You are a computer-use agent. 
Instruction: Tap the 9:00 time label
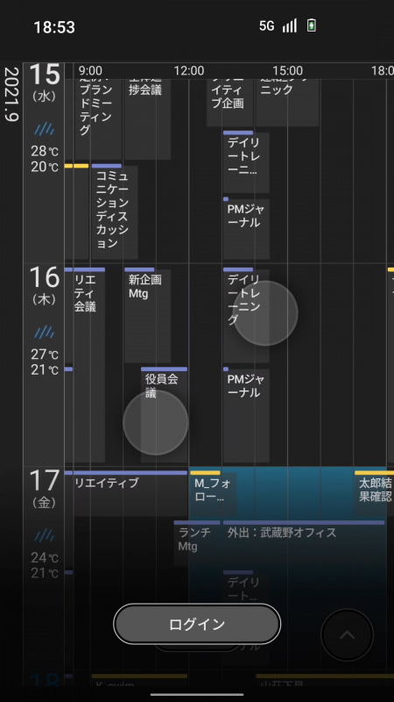tap(90, 71)
